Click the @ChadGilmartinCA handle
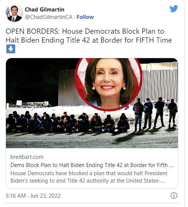 pyautogui.click(x=49, y=17)
